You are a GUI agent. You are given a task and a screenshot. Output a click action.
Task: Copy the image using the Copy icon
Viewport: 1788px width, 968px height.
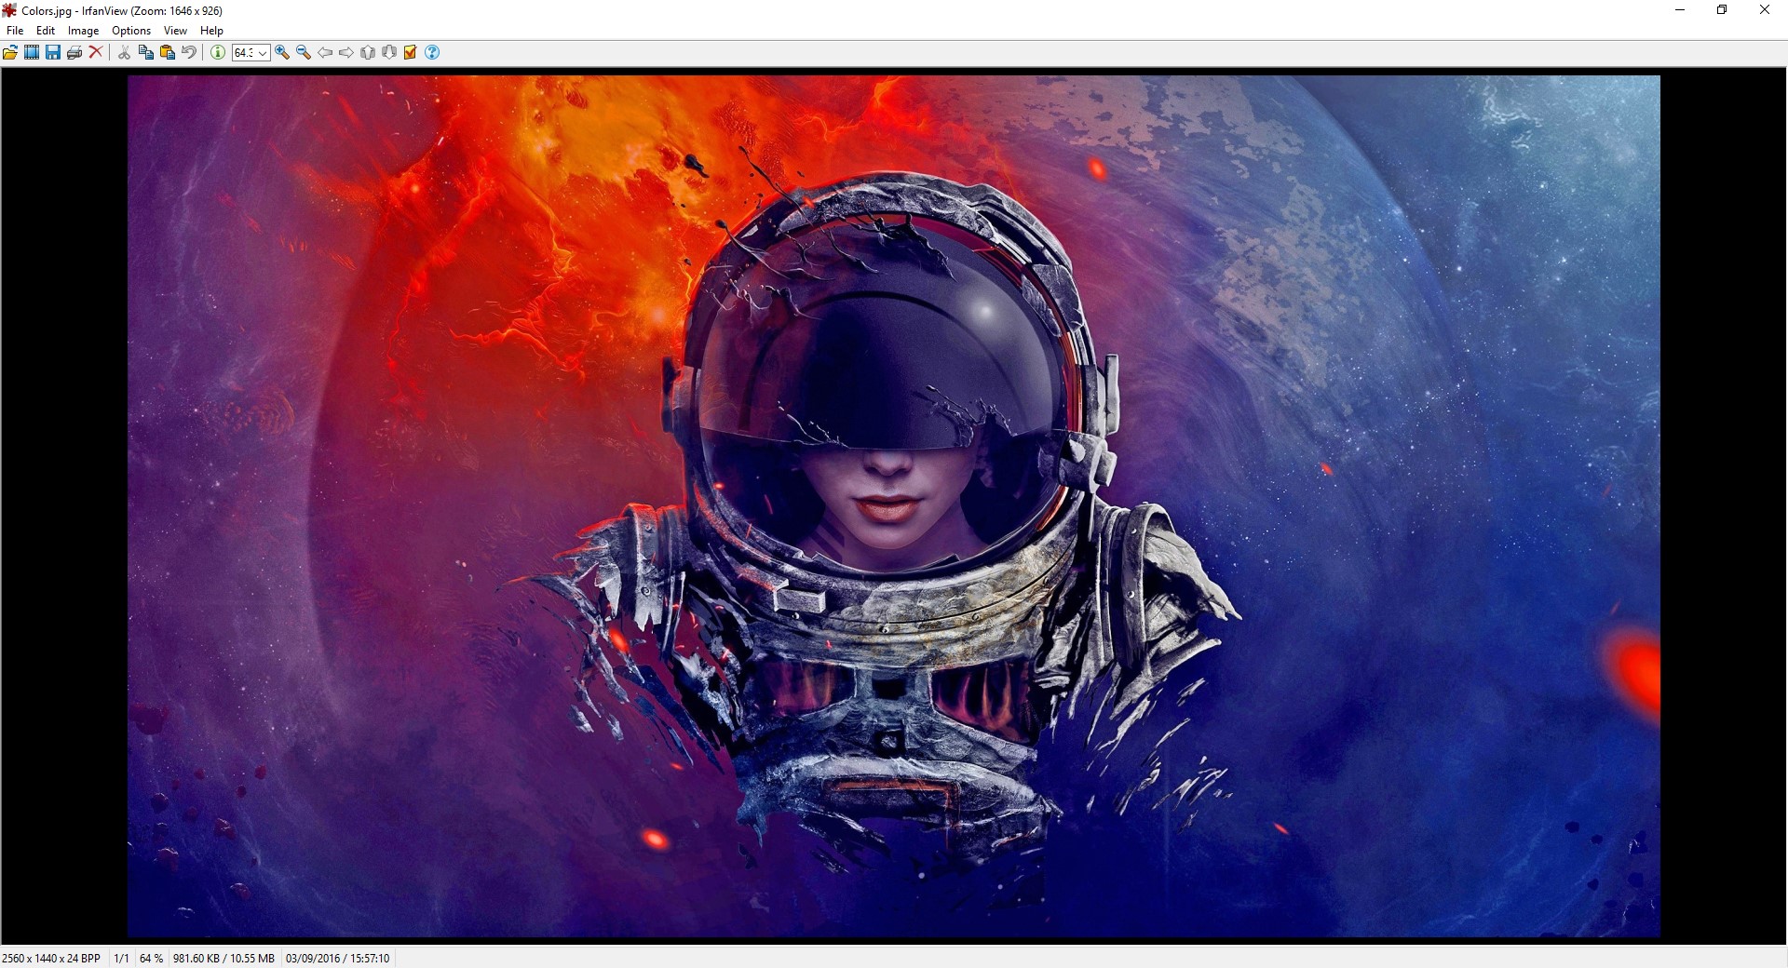pos(145,53)
